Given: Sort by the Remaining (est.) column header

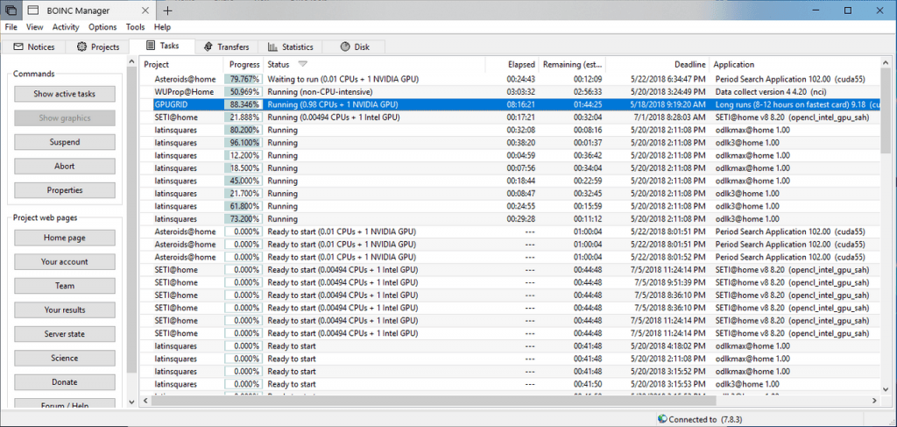Looking at the screenshot, I should pyautogui.click(x=572, y=65).
